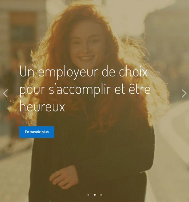Image resolution: width=189 pixels, height=202 pixels.
Task: Select the active middle carousel dot
Action: pos(95,195)
